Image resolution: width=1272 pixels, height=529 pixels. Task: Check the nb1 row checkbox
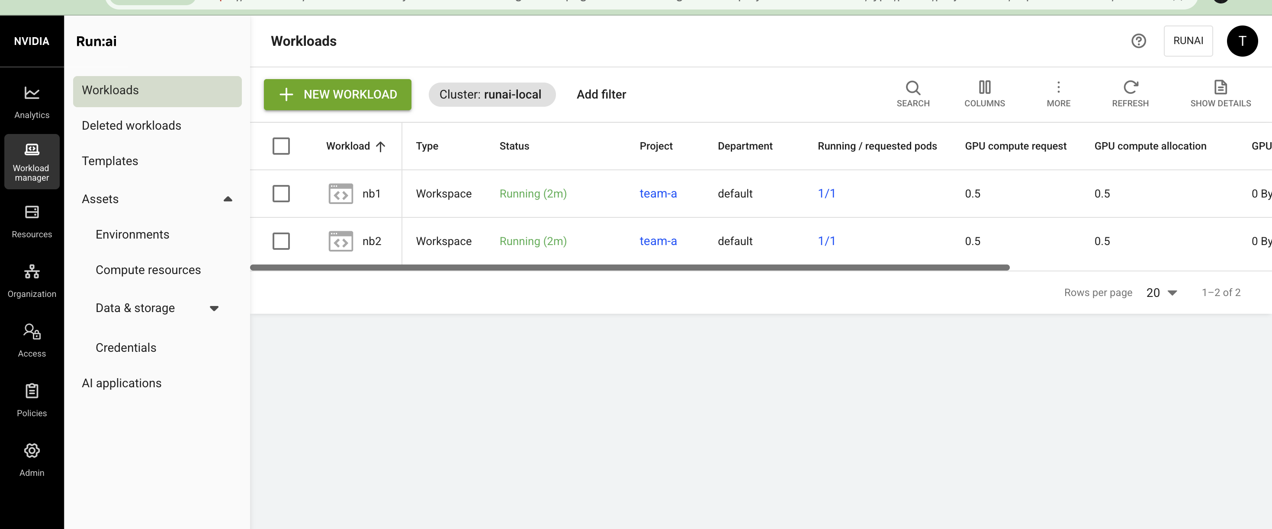281,194
